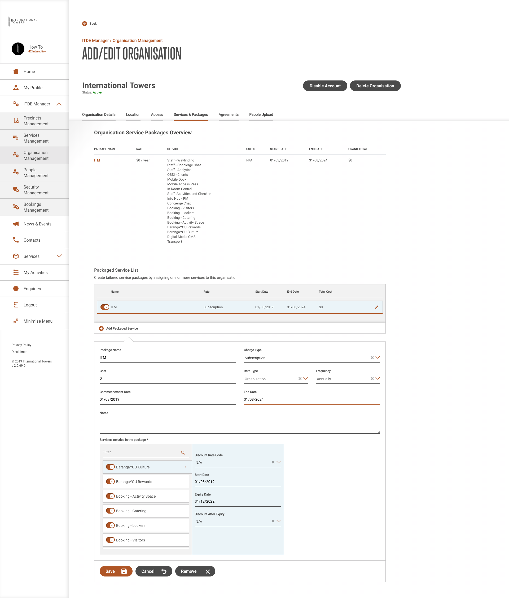Image resolution: width=509 pixels, height=598 pixels.
Task: Toggle Booking - Activity Space service
Action: pyautogui.click(x=110, y=496)
